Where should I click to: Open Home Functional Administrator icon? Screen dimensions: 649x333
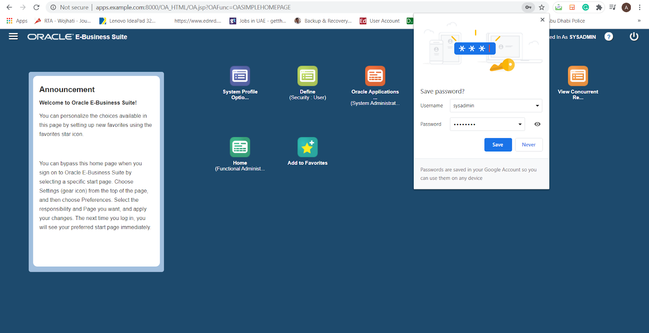click(x=240, y=147)
